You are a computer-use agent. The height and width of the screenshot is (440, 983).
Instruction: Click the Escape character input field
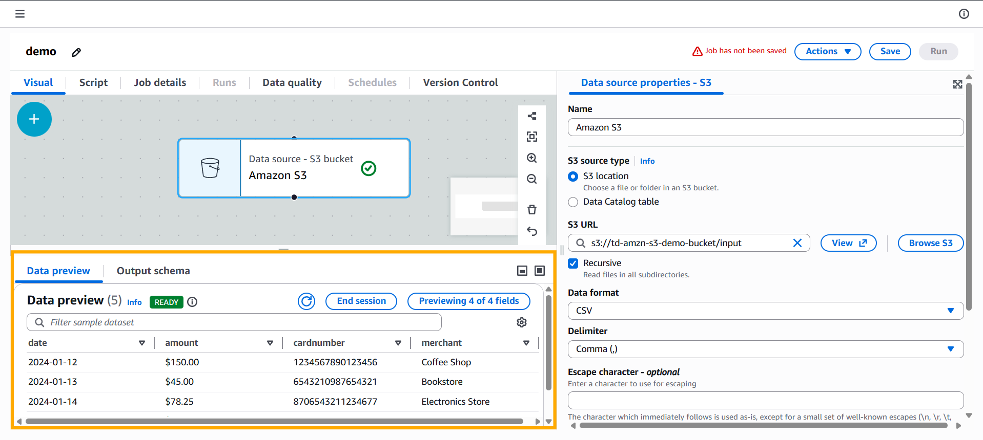point(766,400)
